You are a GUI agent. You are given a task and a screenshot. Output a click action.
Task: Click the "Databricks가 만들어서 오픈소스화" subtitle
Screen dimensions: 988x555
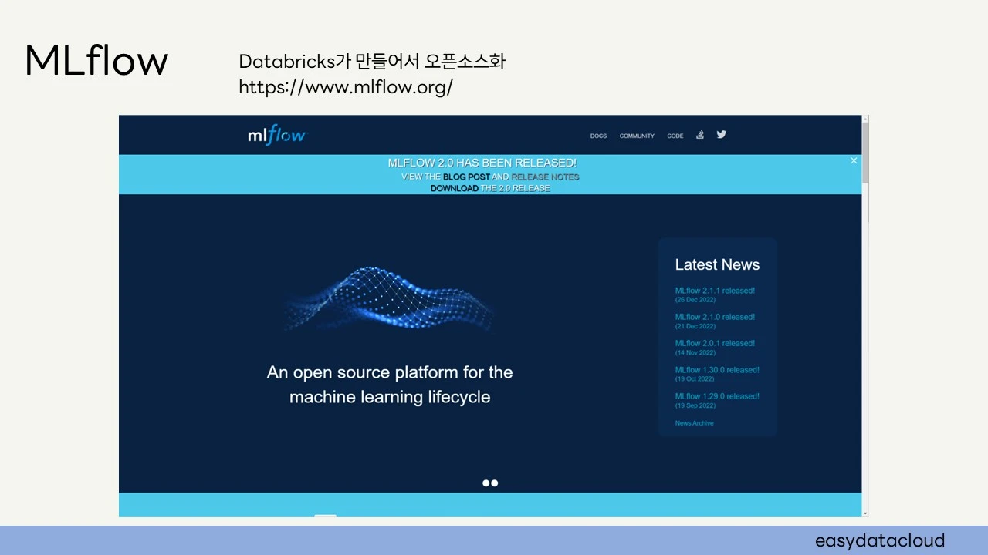pos(372,62)
